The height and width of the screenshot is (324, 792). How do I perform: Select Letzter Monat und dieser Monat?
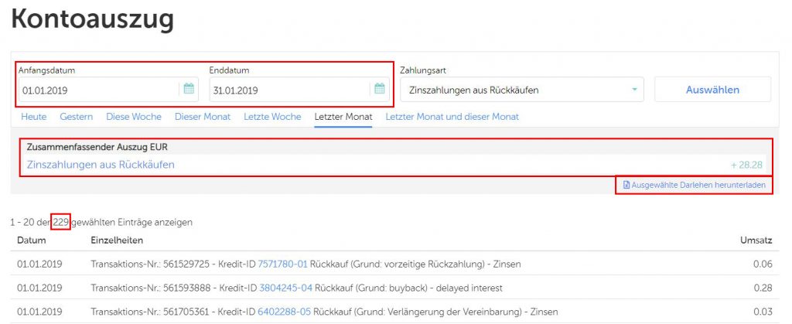[452, 117]
